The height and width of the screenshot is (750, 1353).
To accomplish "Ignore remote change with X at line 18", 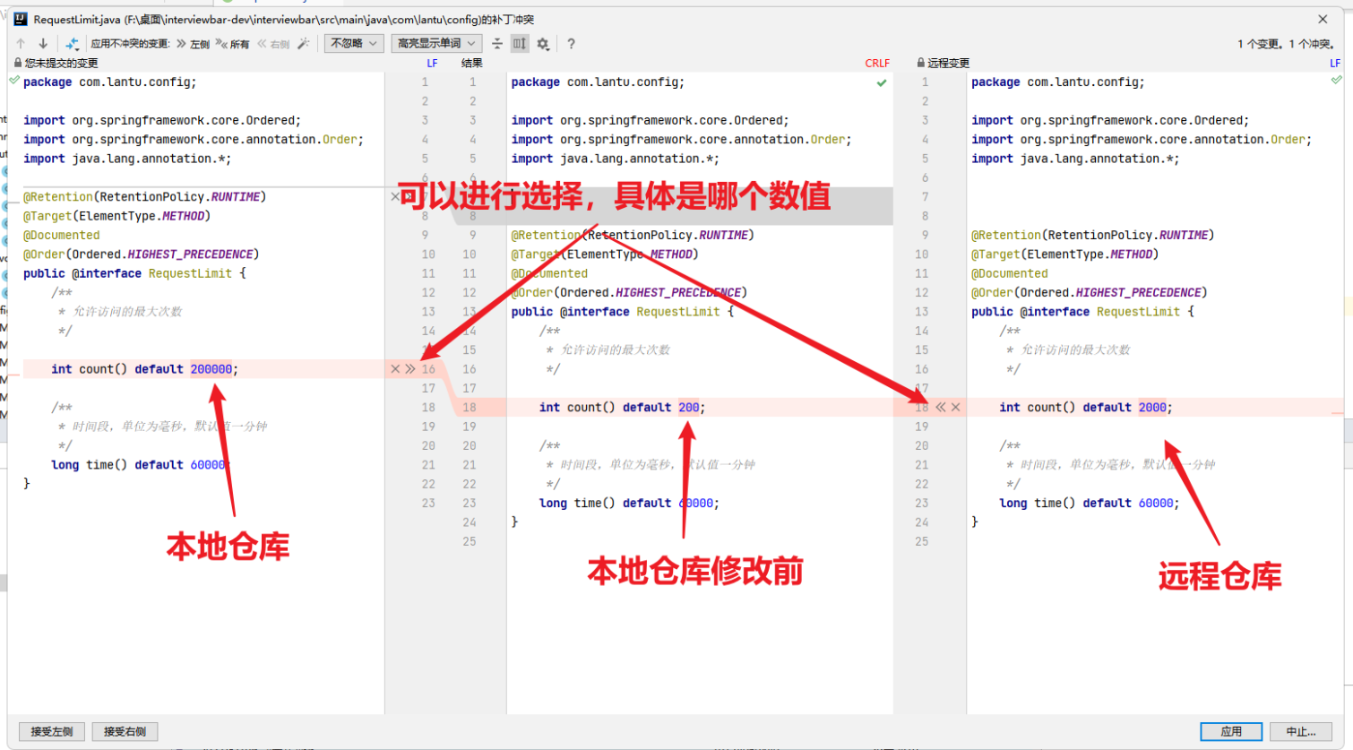I will [x=955, y=407].
